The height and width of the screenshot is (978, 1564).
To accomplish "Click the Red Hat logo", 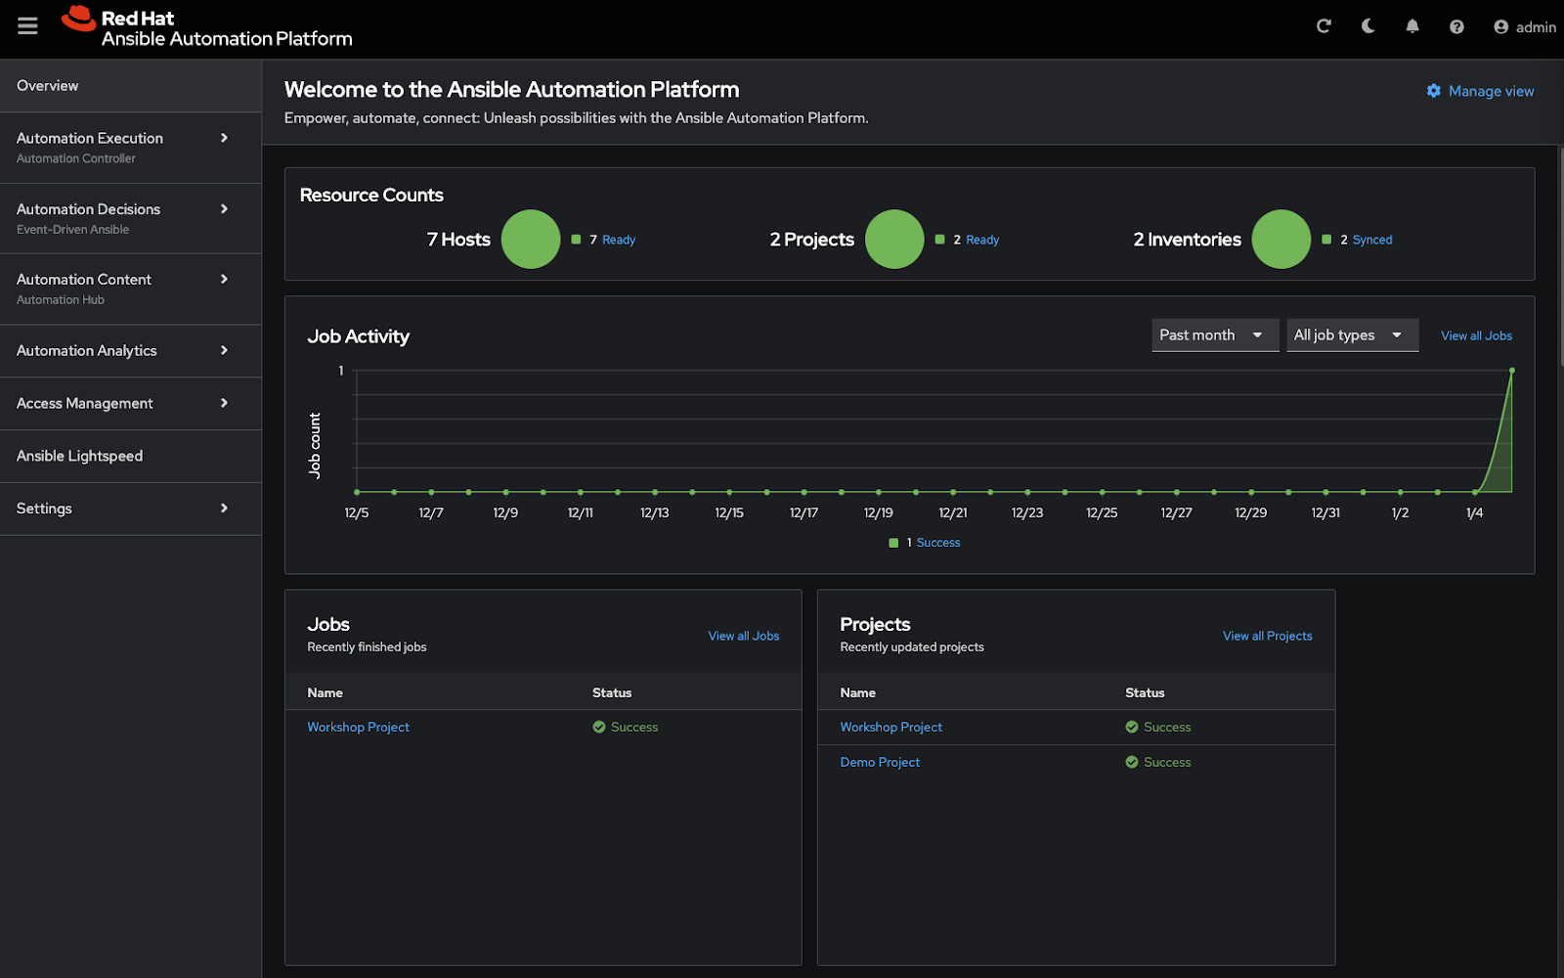I will point(206,27).
